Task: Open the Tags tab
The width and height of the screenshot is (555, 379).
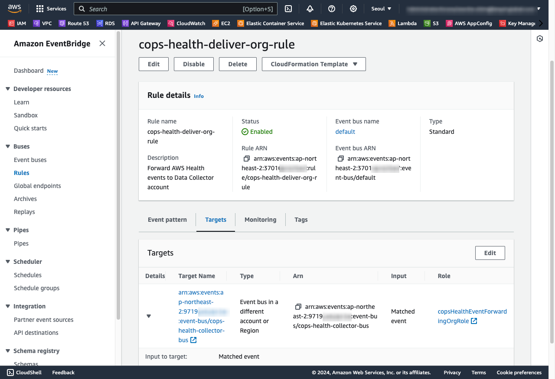Action: (x=301, y=220)
